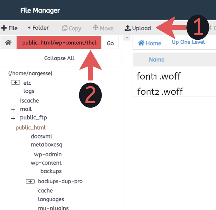Expand the etc folder

[x=15, y=83]
